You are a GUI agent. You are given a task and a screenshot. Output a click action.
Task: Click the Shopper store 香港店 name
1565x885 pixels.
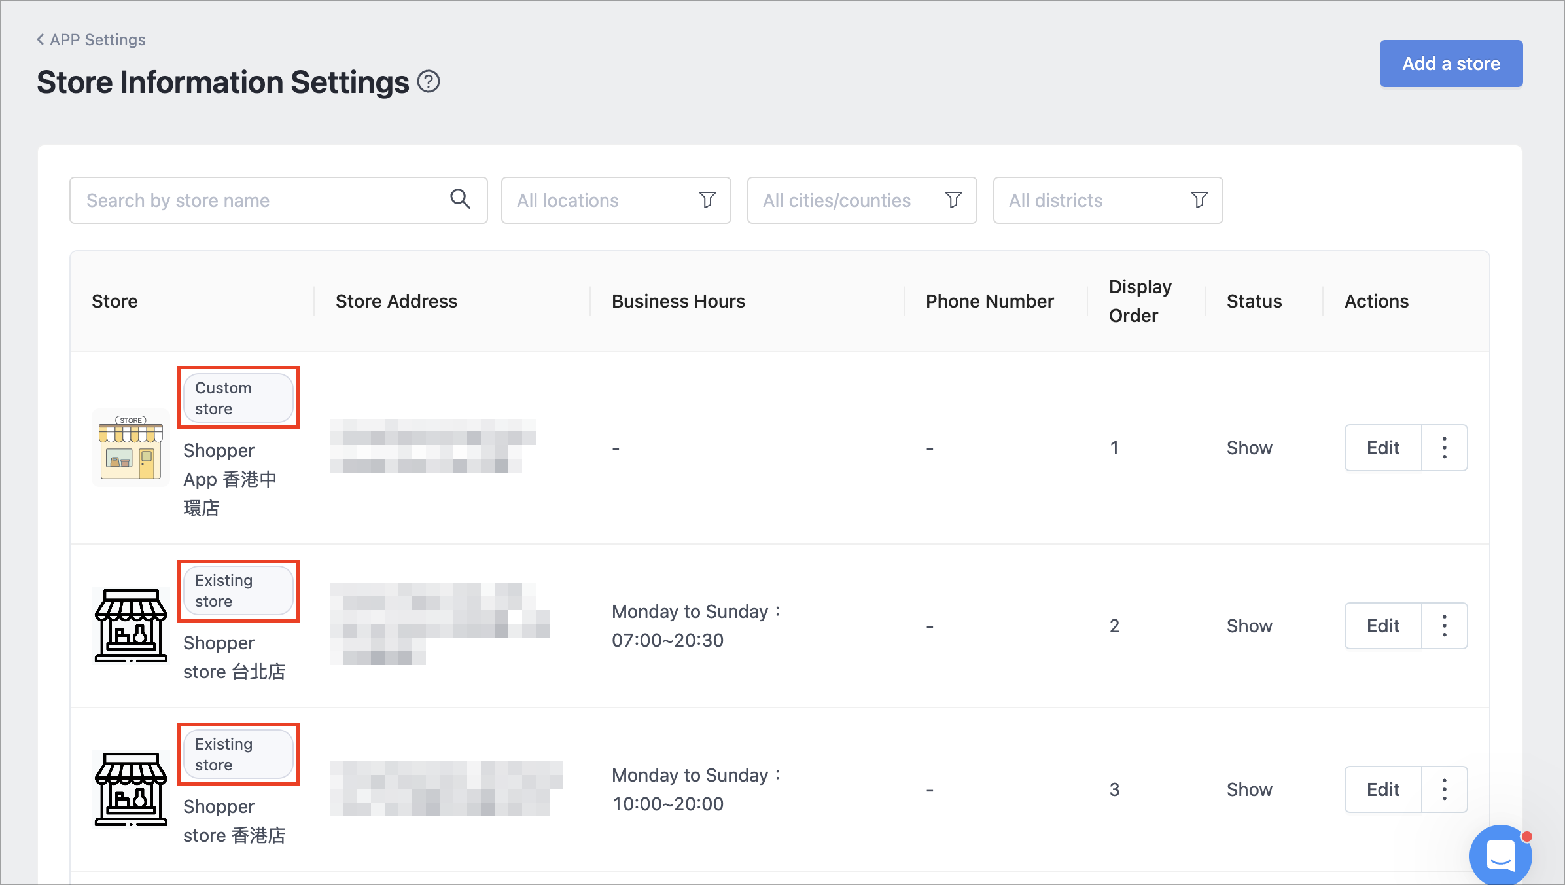234,821
